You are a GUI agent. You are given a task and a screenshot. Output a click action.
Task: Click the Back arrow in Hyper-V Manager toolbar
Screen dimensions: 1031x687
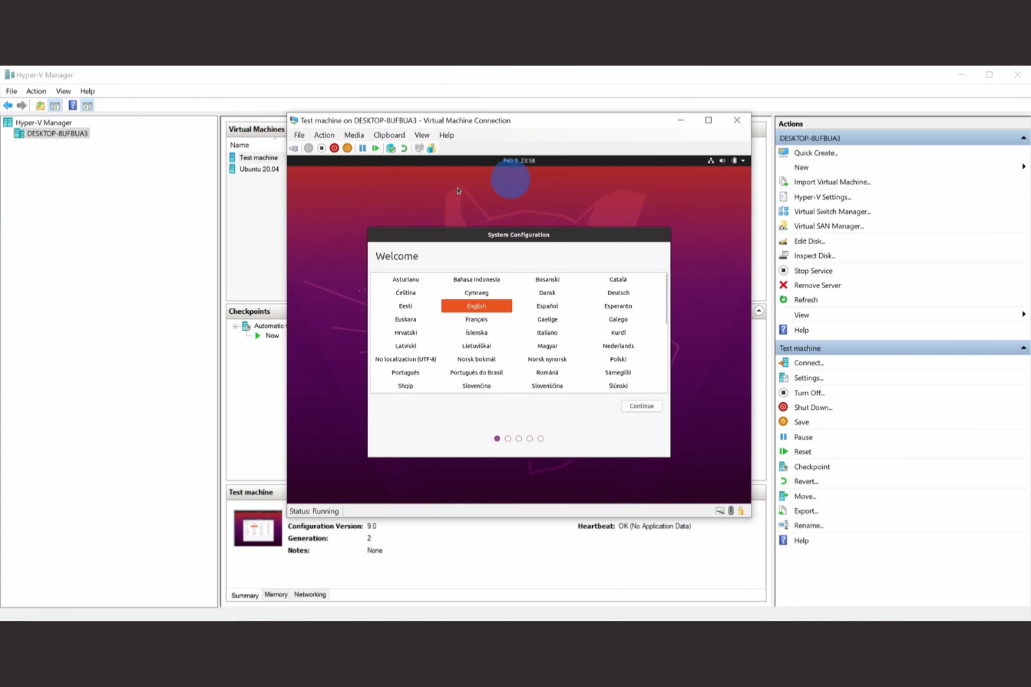8,106
